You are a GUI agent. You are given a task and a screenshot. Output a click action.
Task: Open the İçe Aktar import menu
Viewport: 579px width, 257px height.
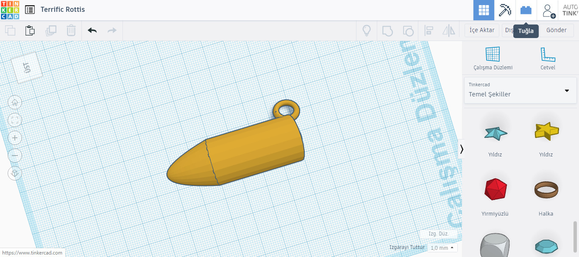pyautogui.click(x=482, y=30)
